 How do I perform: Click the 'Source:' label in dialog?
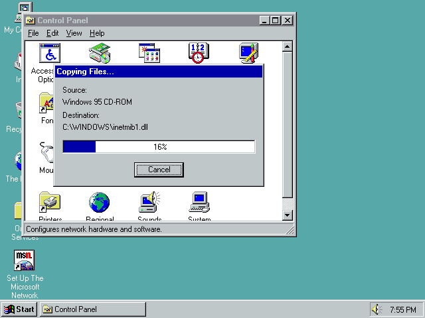(74, 90)
